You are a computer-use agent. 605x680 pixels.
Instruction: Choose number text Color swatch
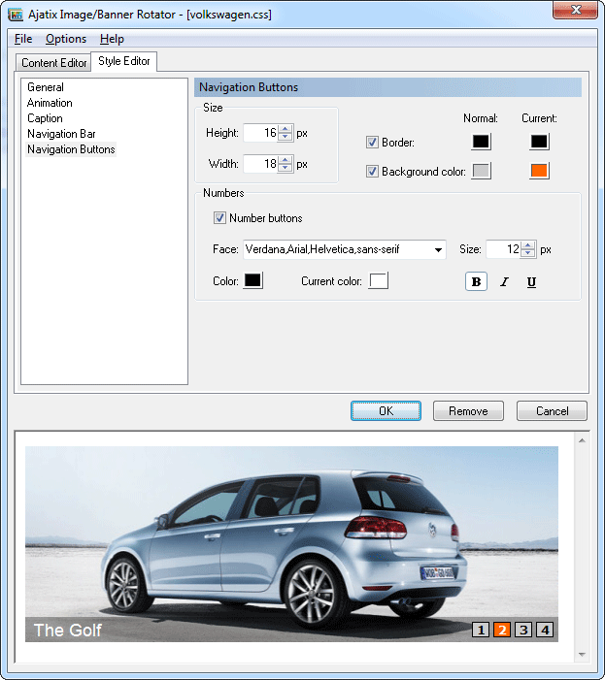pyautogui.click(x=253, y=280)
